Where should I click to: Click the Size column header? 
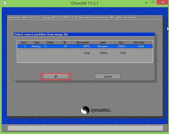pos(121,42)
